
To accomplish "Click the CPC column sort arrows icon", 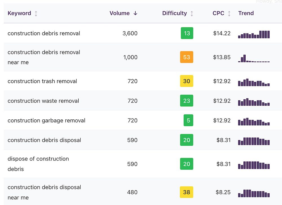I will tap(229, 14).
